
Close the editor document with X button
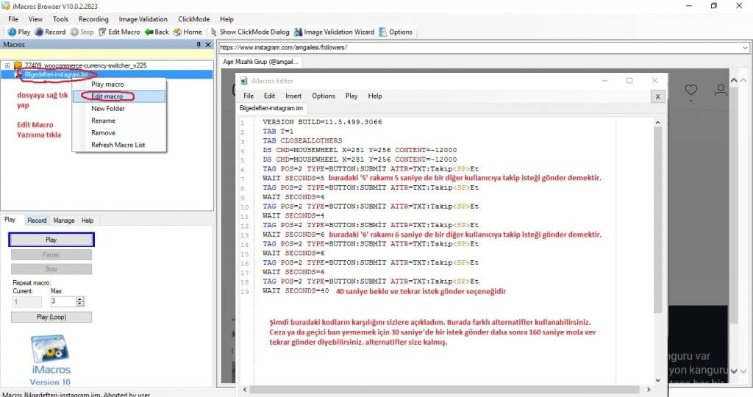click(658, 96)
